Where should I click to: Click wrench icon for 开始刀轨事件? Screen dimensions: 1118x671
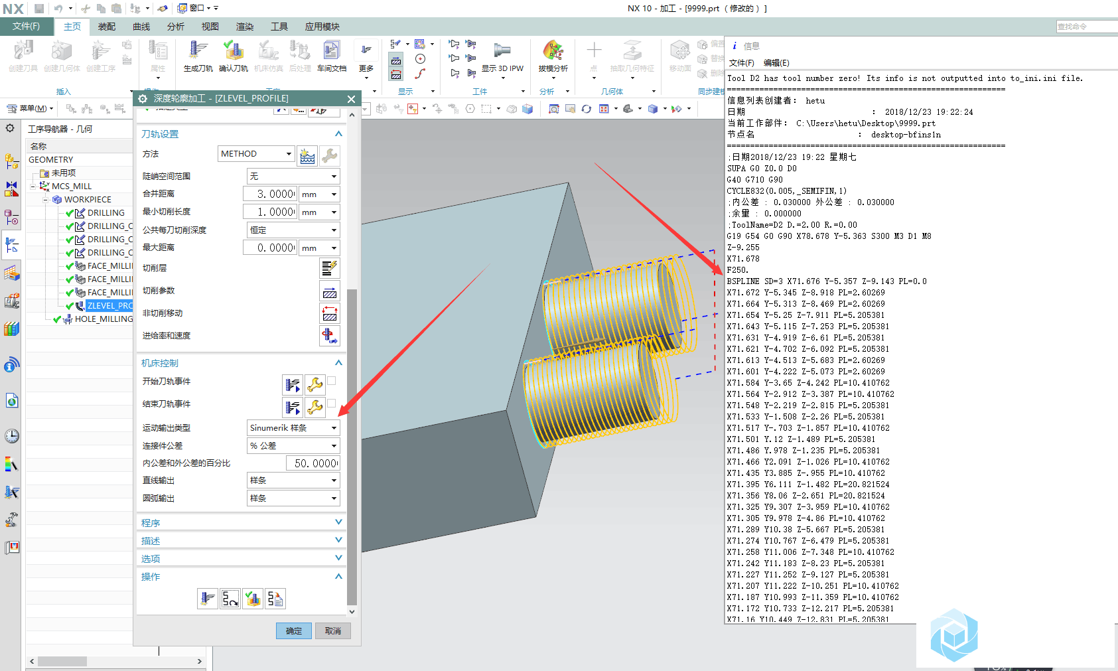click(x=315, y=384)
